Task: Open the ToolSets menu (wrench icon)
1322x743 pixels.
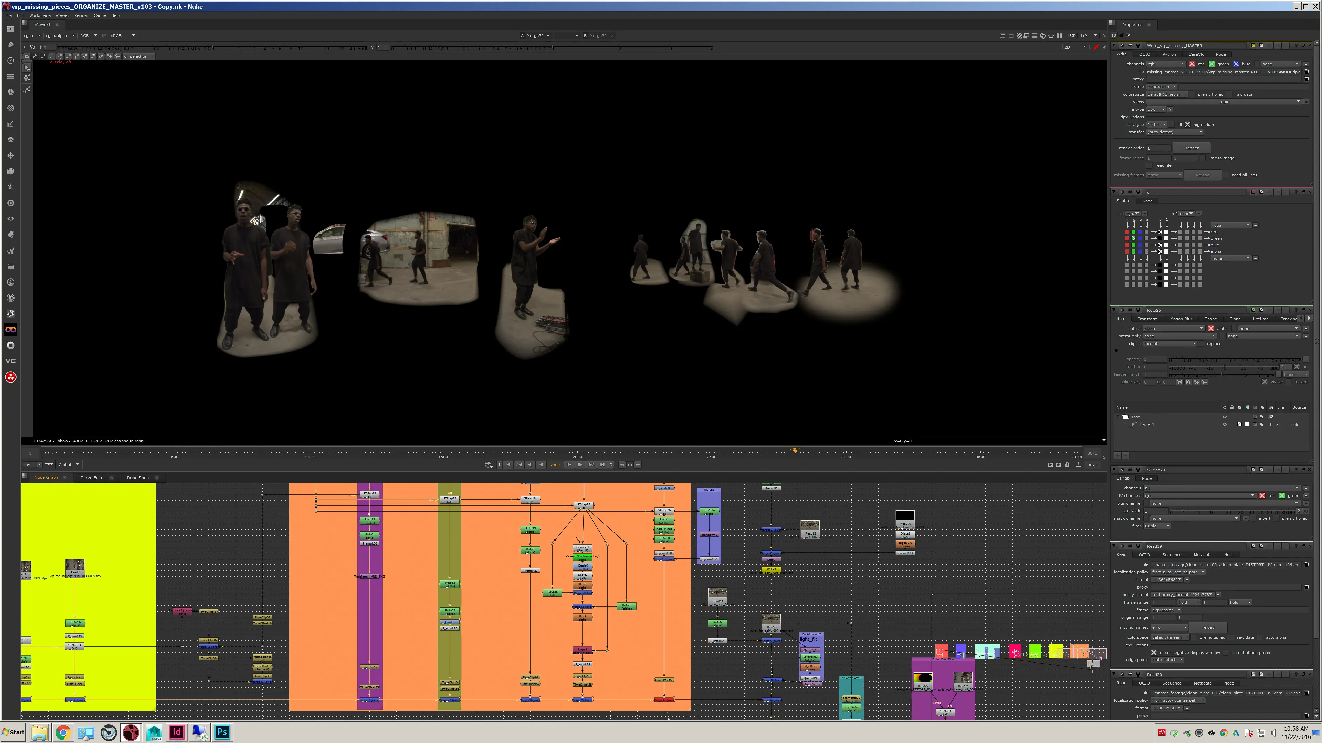Action: click(10, 251)
